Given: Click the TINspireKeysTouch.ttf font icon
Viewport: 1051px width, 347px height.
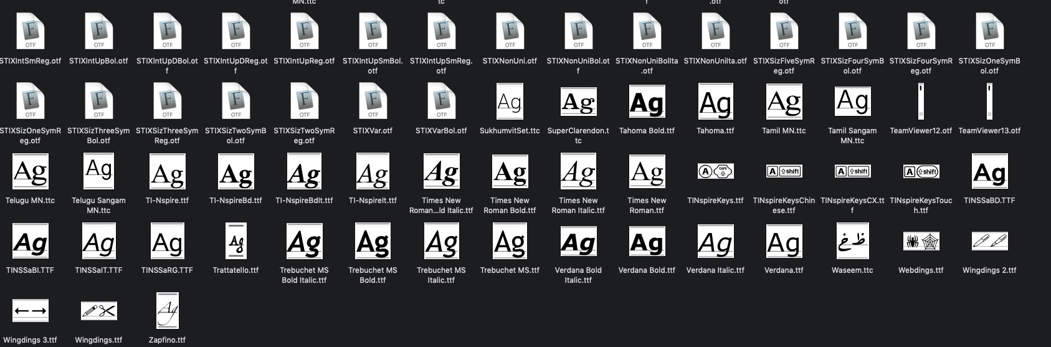Looking at the screenshot, I should [x=921, y=171].
